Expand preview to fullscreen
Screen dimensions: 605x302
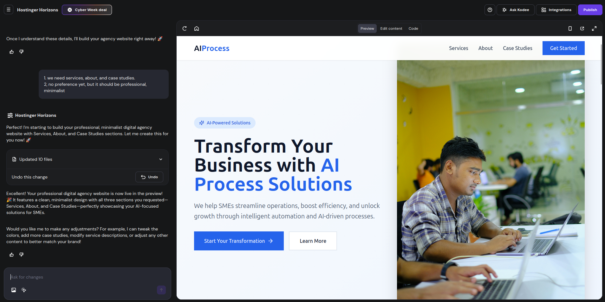(594, 28)
